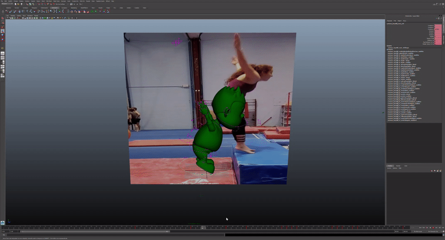Image resolution: width=445 pixels, height=240 pixels.
Task: Open the File menu
Action: pos(1,1)
